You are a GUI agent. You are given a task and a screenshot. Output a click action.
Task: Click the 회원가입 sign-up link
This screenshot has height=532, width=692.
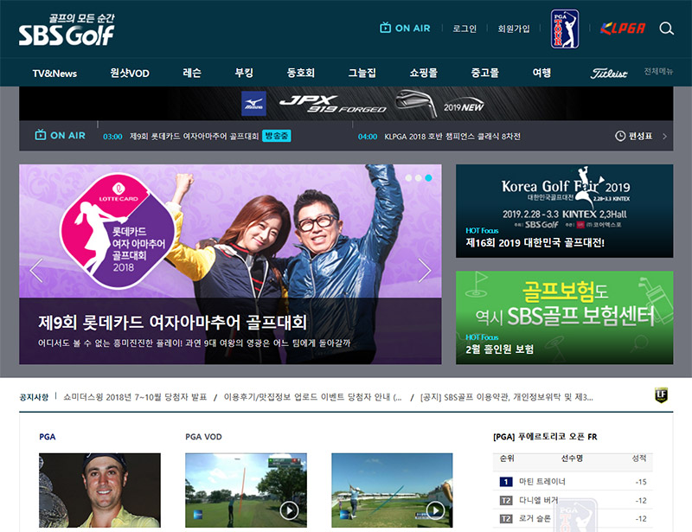coord(514,29)
